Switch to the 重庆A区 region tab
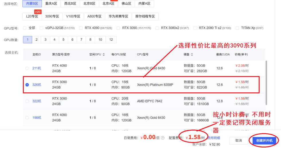Screen dimensions: 281x148 coord(50,4)
